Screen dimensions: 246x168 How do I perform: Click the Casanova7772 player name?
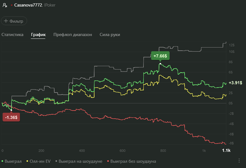click(x=28, y=5)
